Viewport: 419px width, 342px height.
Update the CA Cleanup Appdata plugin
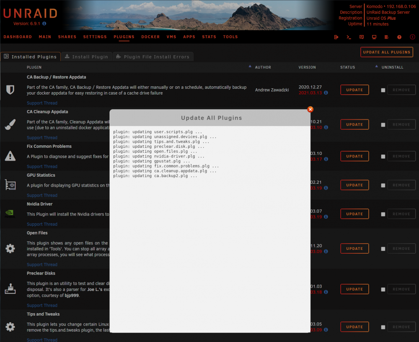point(354,124)
